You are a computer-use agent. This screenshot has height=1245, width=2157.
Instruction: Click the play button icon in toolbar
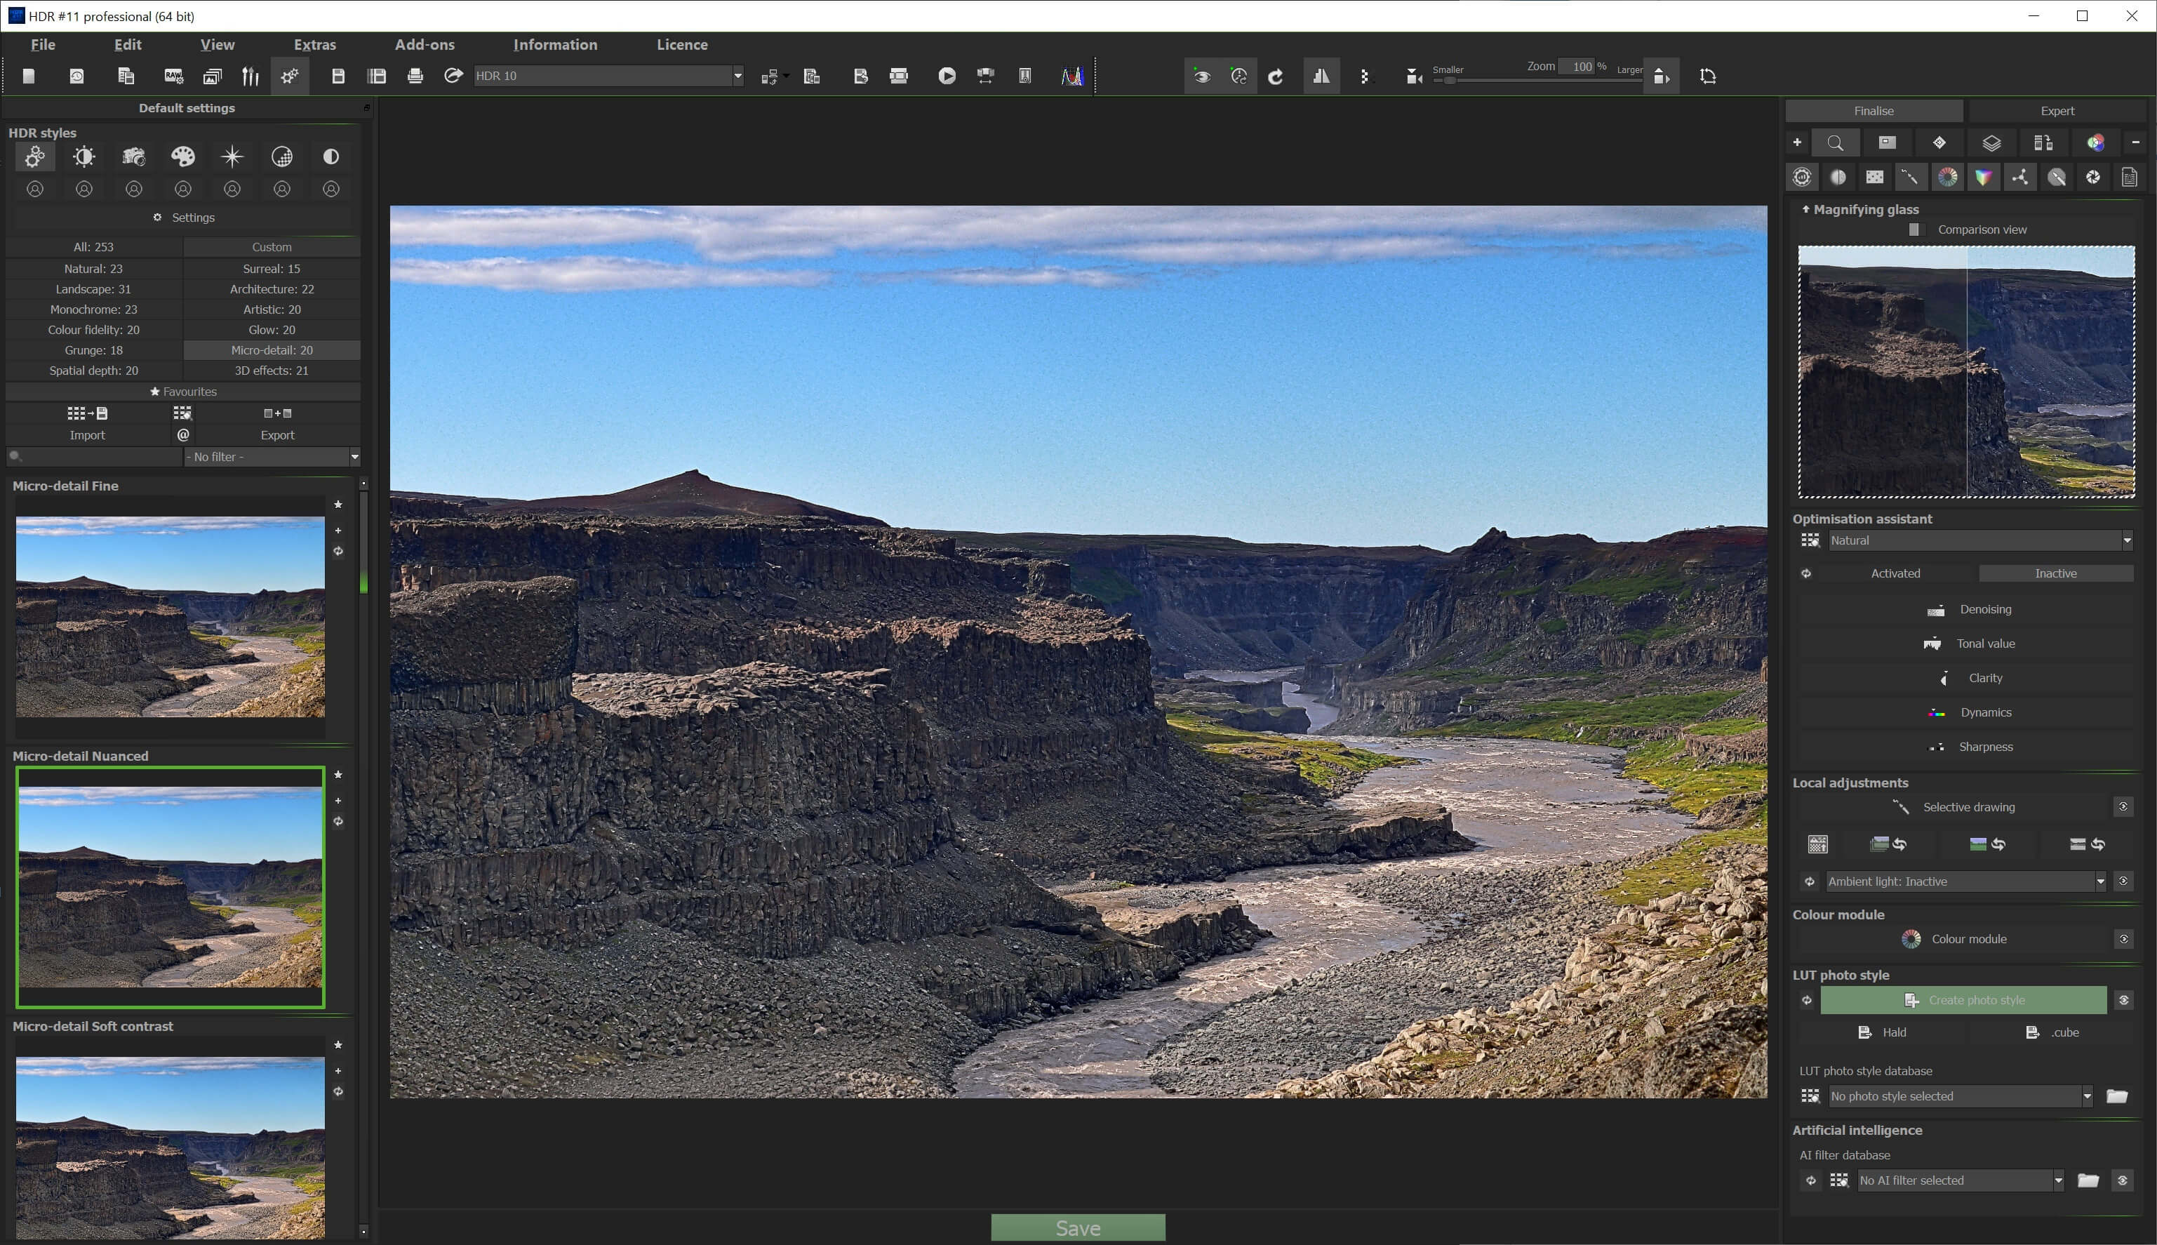[947, 76]
